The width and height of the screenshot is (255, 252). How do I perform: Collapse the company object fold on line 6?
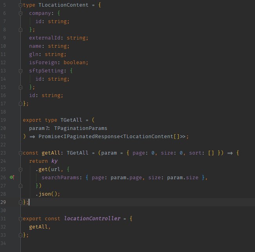(20, 13)
